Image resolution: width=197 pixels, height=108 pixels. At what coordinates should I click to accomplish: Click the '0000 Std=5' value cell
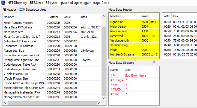[150, 54]
